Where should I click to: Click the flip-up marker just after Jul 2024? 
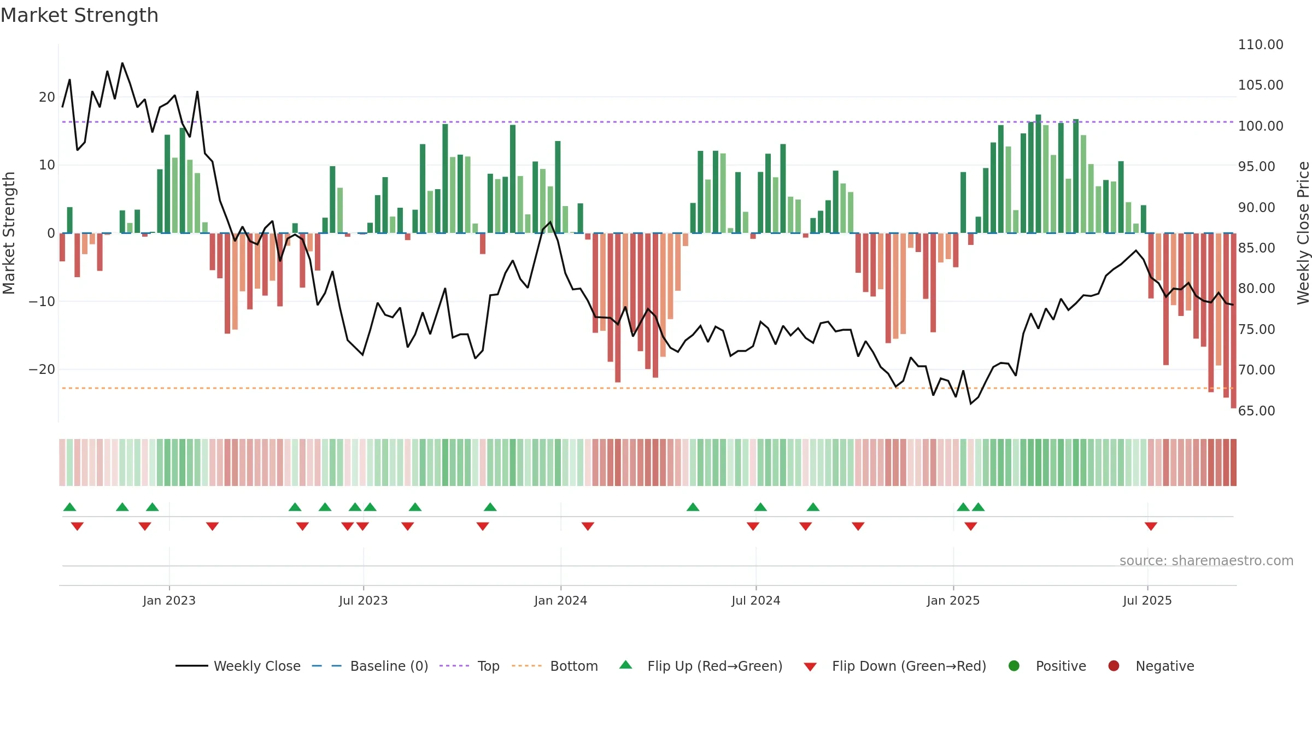point(760,507)
